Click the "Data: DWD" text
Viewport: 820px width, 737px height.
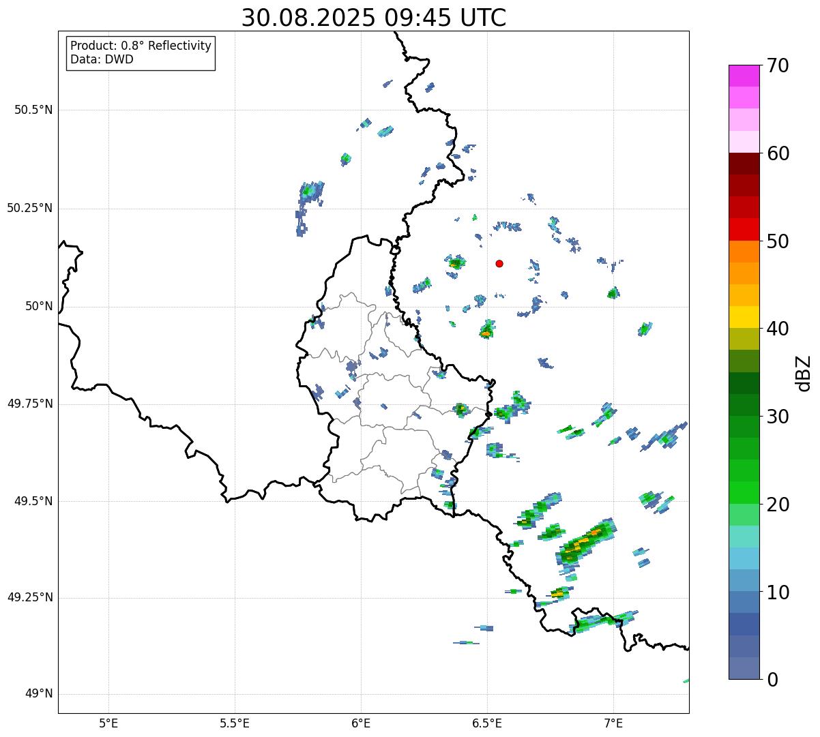coord(102,59)
